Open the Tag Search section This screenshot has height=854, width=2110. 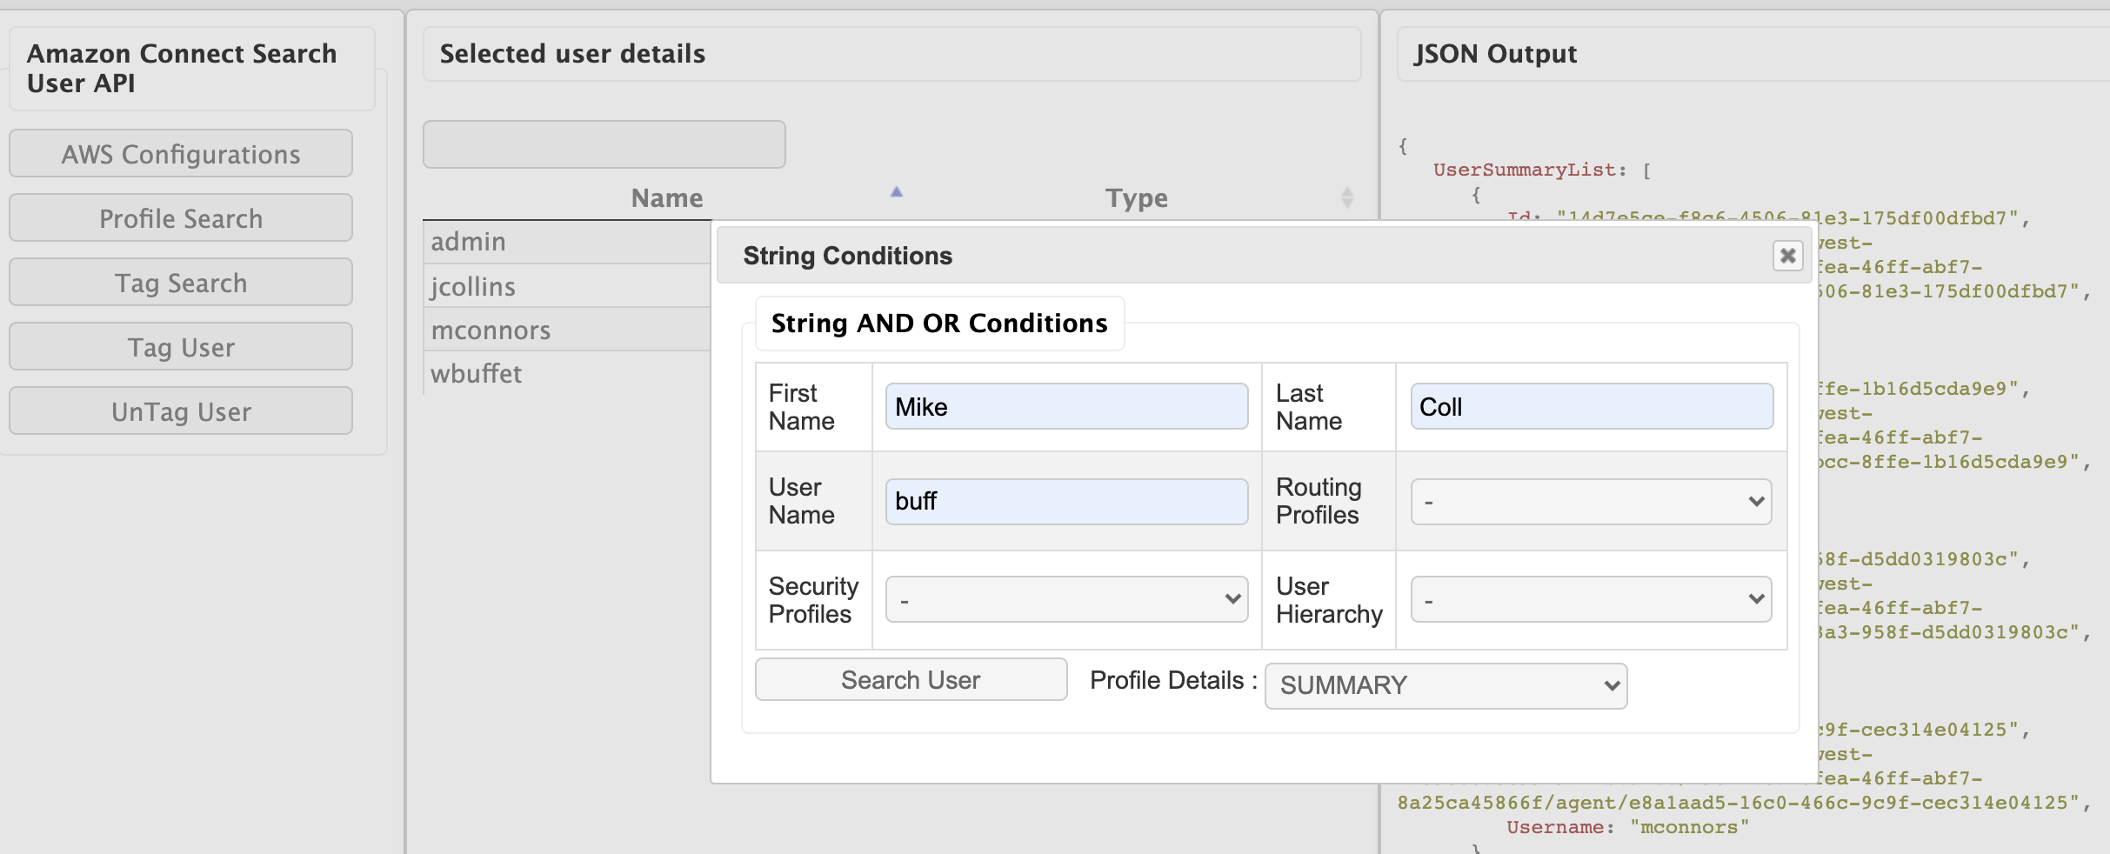[181, 283]
